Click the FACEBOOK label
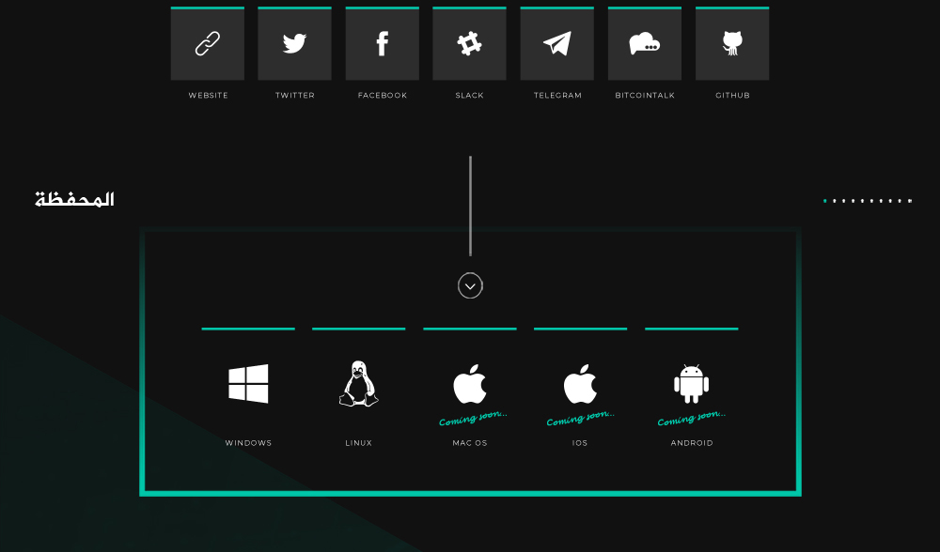Screen dimensions: 940x552 pos(383,95)
